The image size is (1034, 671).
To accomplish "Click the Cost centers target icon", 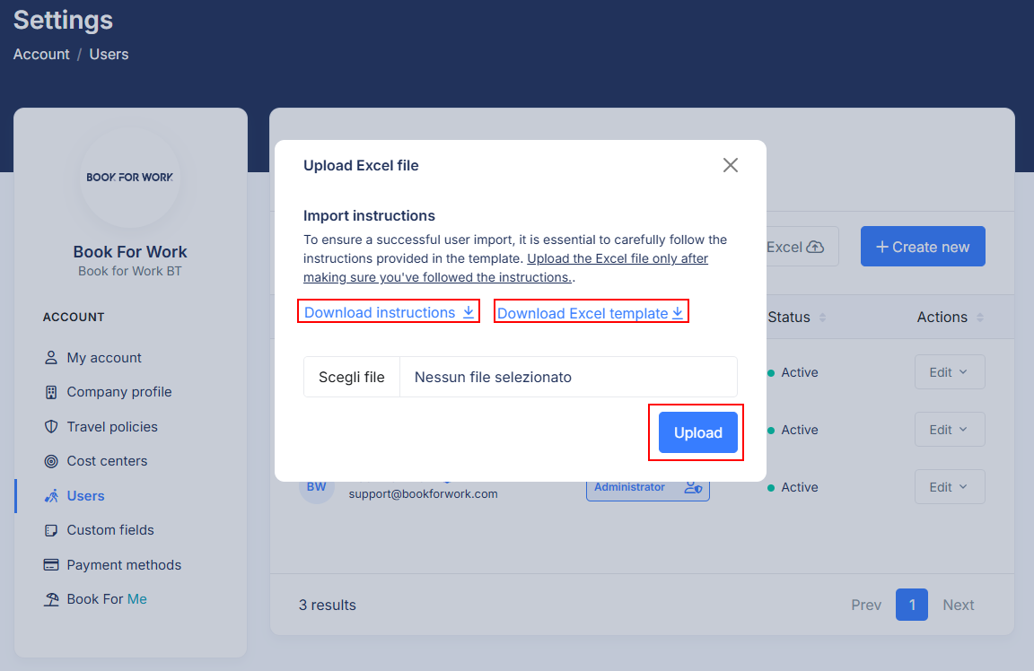I will coord(51,461).
